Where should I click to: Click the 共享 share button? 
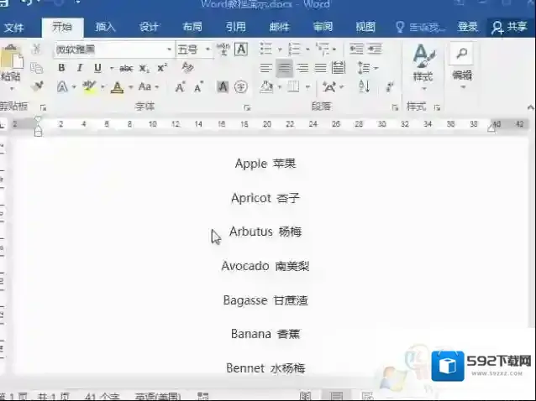(x=510, y=27)
